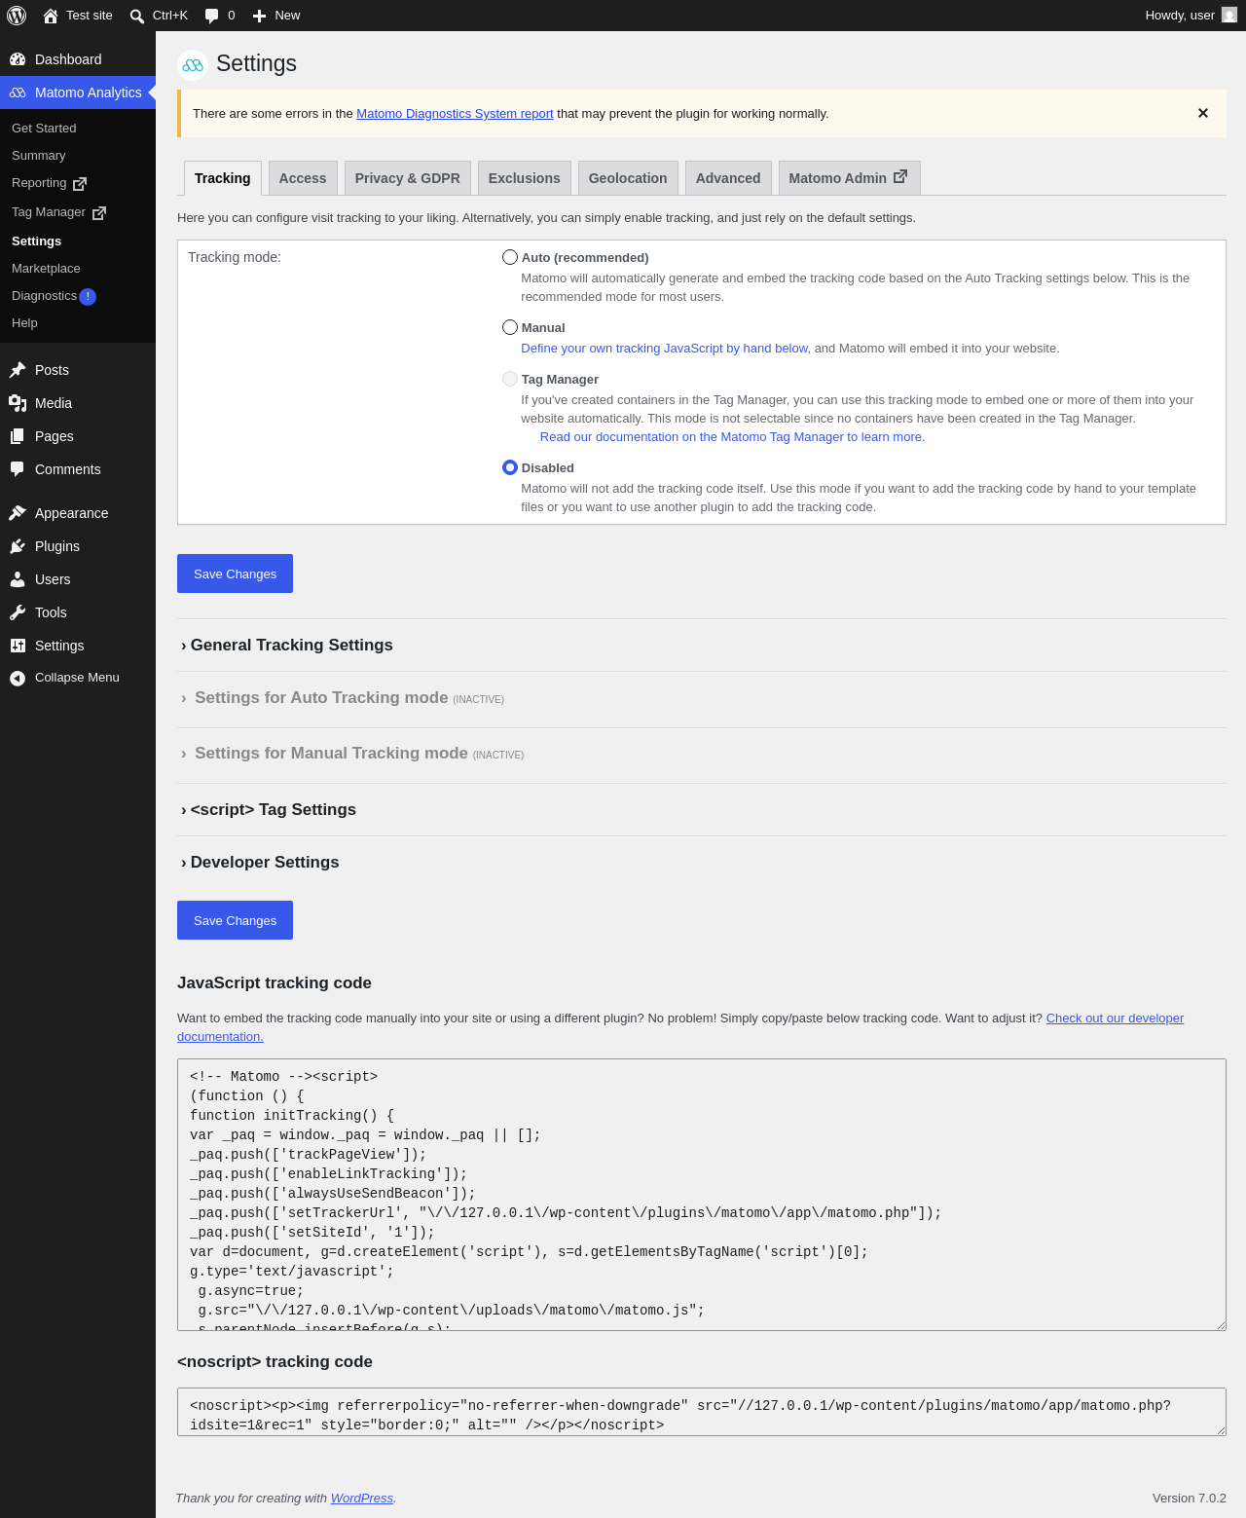Click 'Howdy, user' account menu

pyautogui.click(x=1191, y=16)
